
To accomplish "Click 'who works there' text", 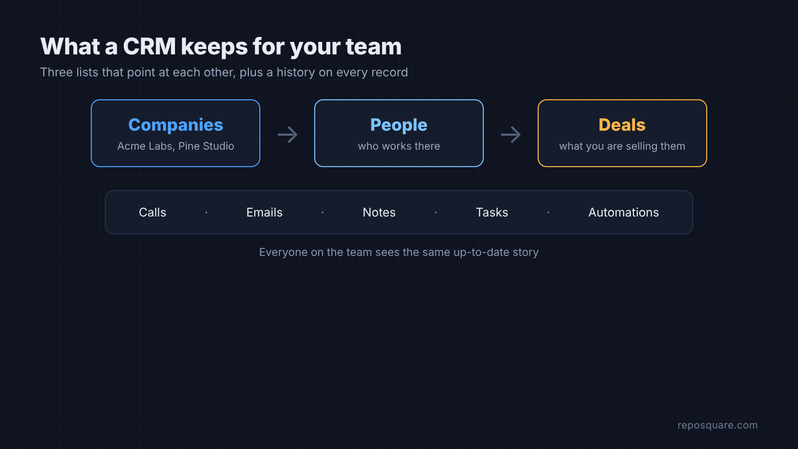I will (x=399, y=146).
